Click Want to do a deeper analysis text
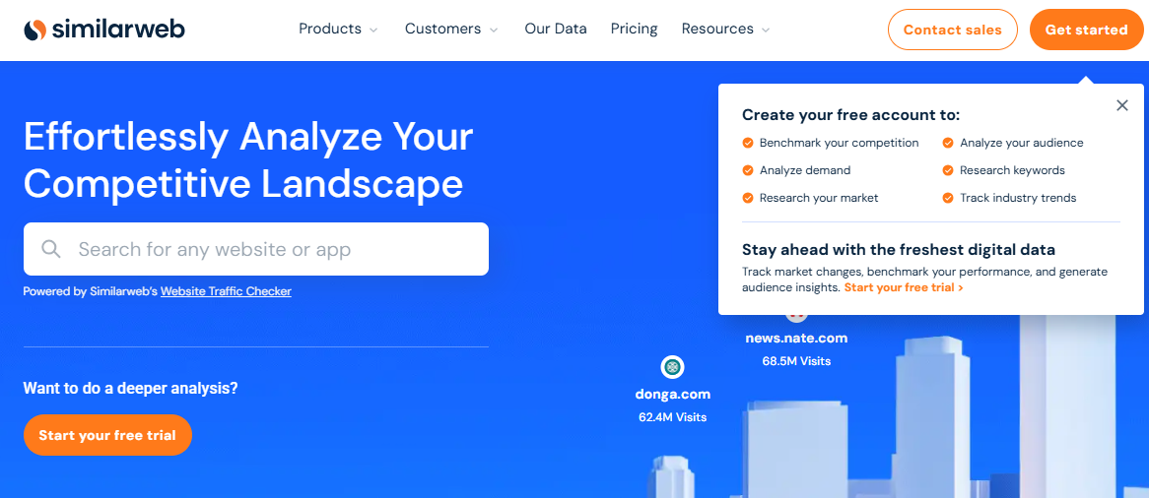1149x498 pixels. click(x=130, y=388)
